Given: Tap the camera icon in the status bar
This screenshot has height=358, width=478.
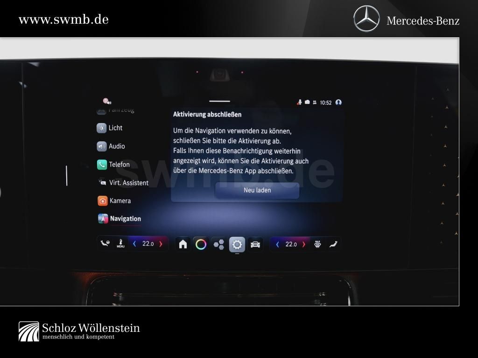Looking at the screenshot, I should pyautogui.click(x=307, y=102).
